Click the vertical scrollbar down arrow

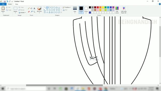click(x=160, y=83)
